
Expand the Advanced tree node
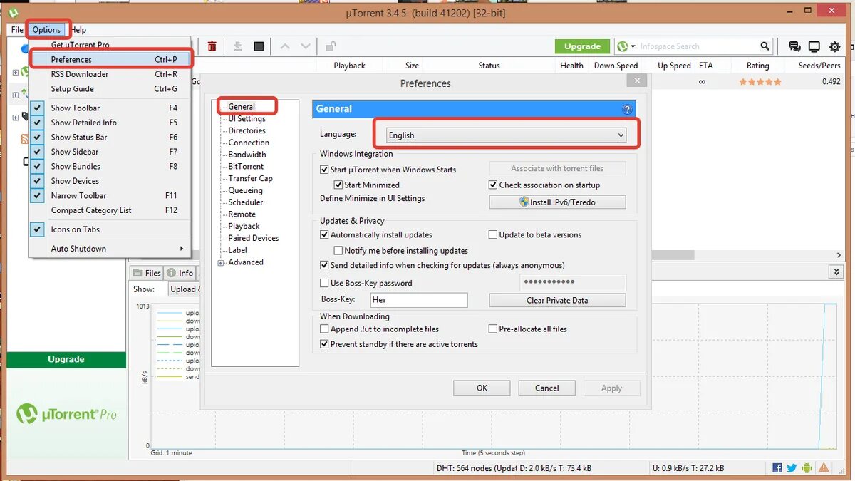click(221, 262)
